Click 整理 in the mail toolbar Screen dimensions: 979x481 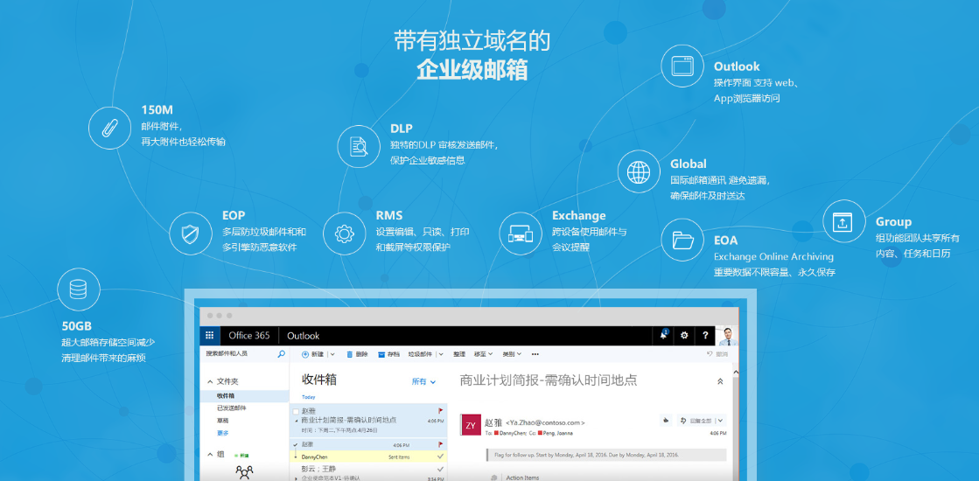[x=459, y=353]
